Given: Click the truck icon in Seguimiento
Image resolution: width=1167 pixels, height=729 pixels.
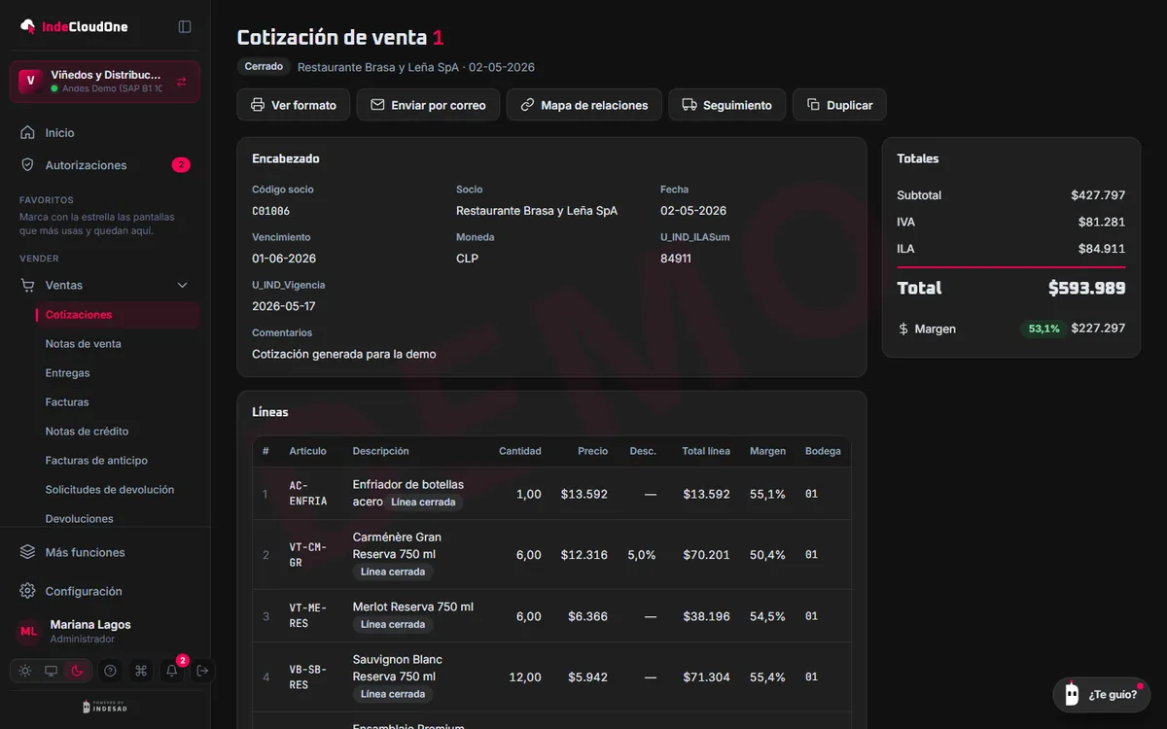Looking at the screenshot, I should pyautogui.click(x=690, y=105).
